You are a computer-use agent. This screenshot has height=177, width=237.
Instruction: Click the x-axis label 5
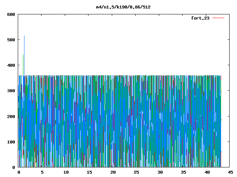click(42, 172)
